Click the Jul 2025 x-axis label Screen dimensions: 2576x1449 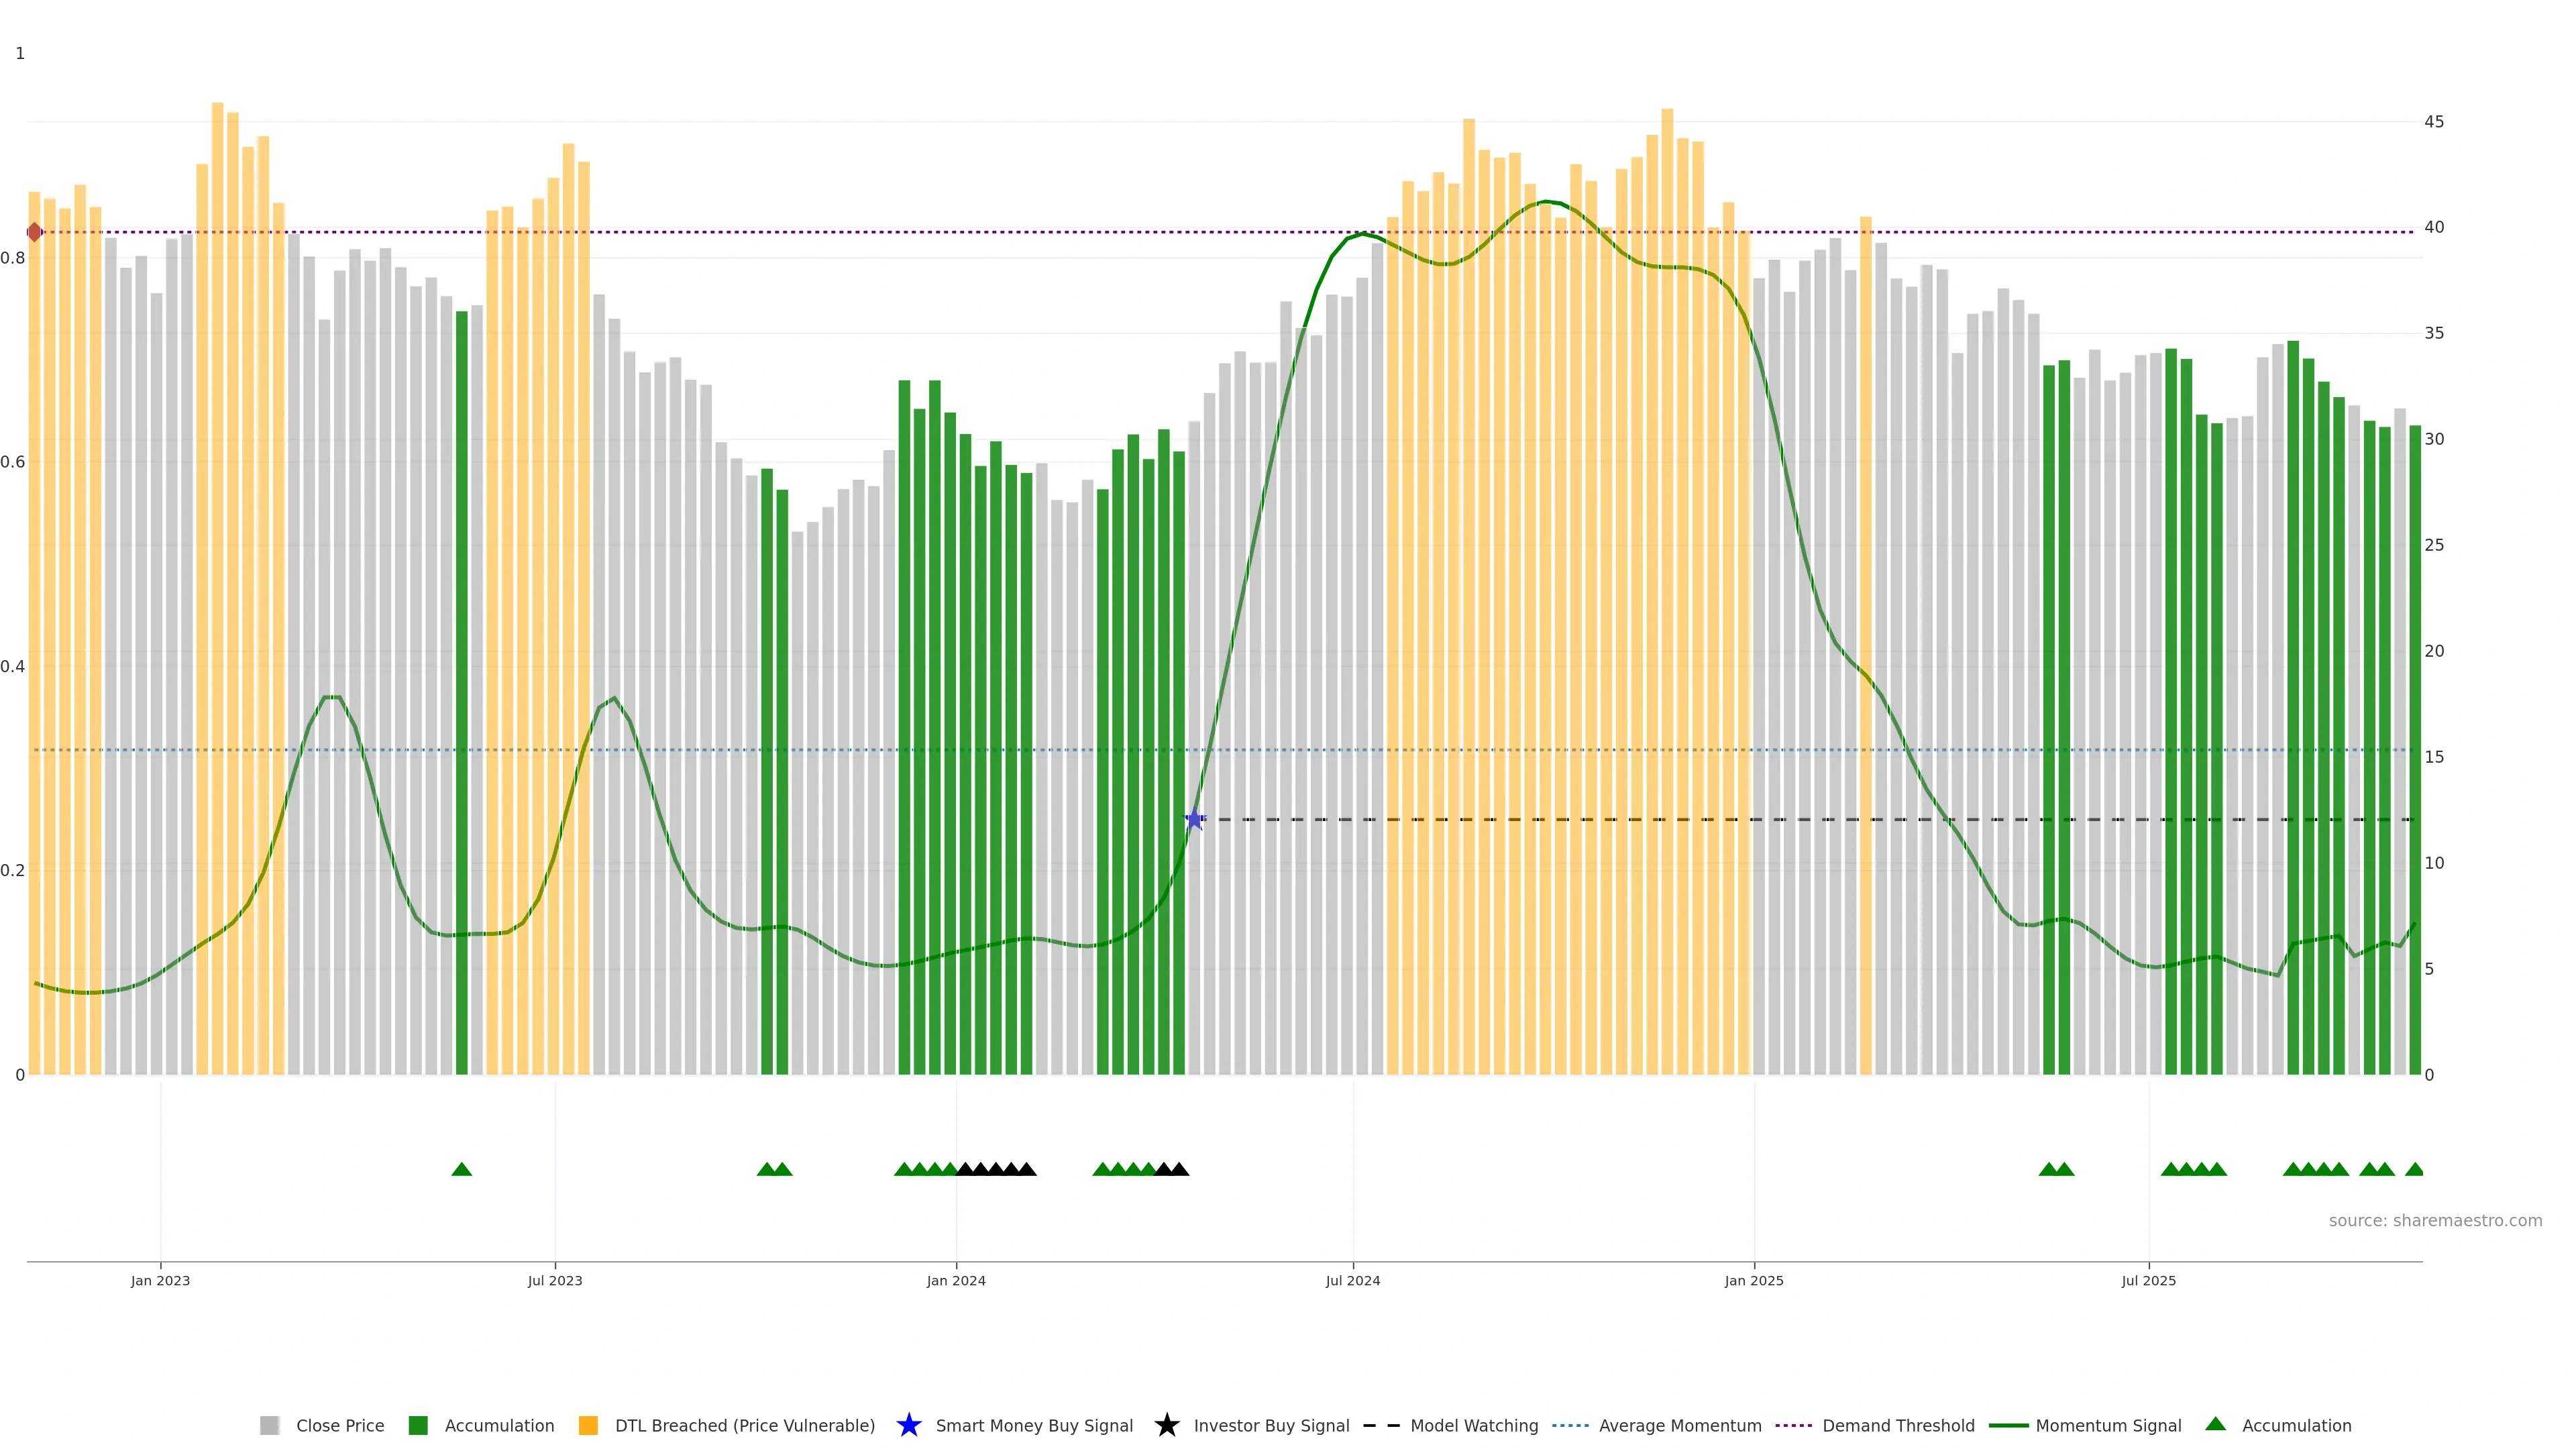2148,1280
